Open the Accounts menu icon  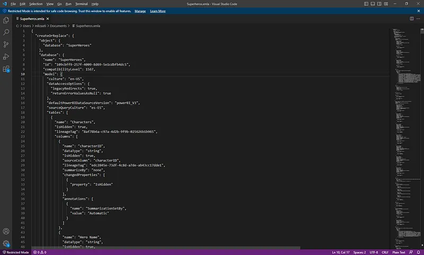coord(6,232)
